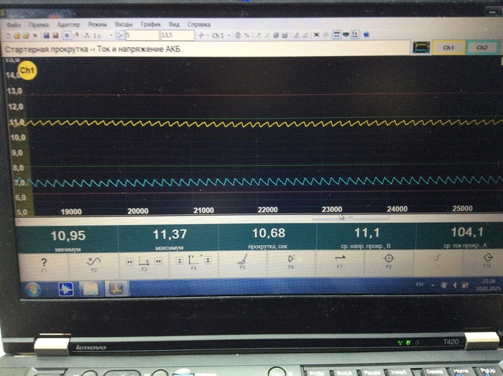Click the compress X axis arrow at F3

129,262
